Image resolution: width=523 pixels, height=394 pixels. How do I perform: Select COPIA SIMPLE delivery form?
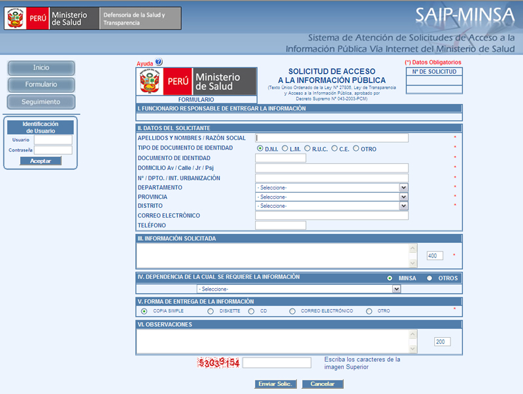pyautogui.click(x=144, y=311)
